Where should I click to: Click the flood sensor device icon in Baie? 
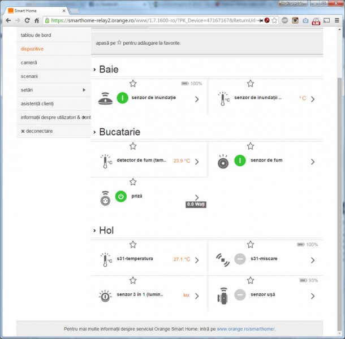coord(106,98)
